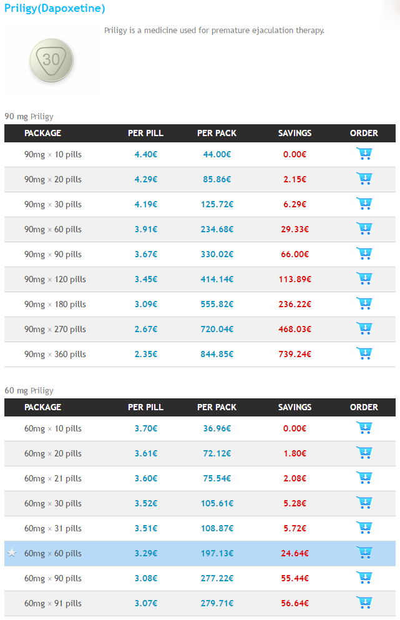Open the Priligy(Dapoxetine) title link

tap(54, 8)
